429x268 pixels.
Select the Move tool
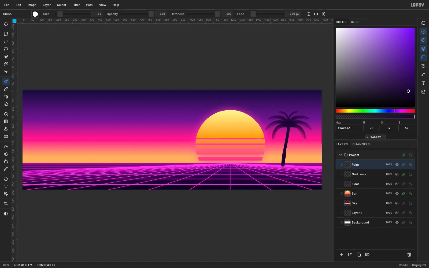[x=6, y=24]
